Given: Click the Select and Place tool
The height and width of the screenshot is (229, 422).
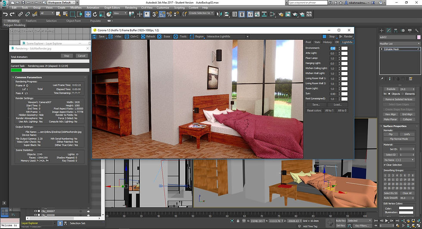Looking at the screenshot, I should (x=109, y=14).
